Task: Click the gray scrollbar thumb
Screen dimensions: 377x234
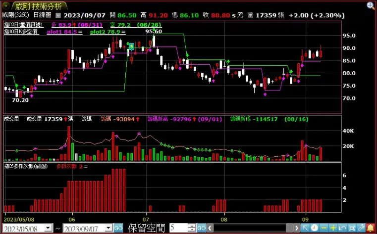Action: tap(289, 228)
